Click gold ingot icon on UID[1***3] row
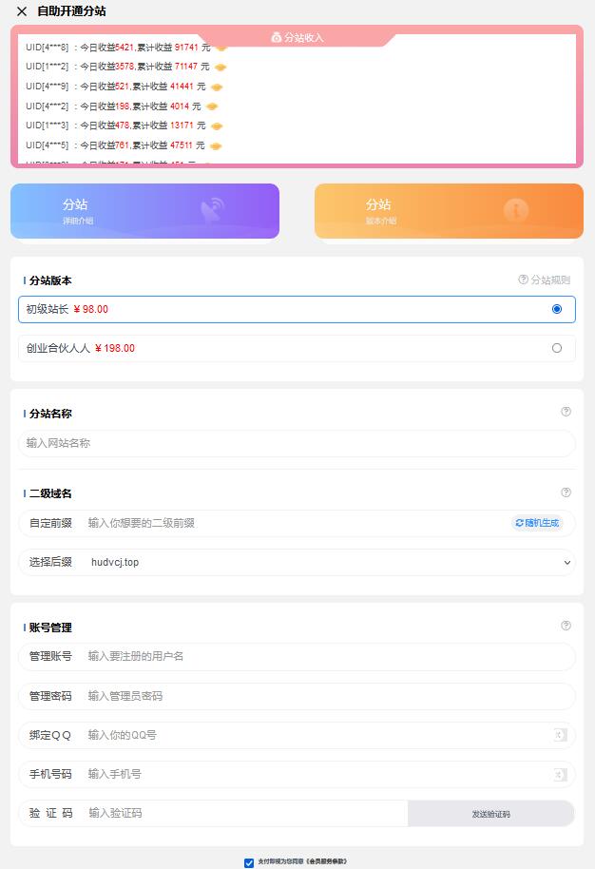Image resolution: width=595 pixels, height=869 pixels. (x=217, y=126)
